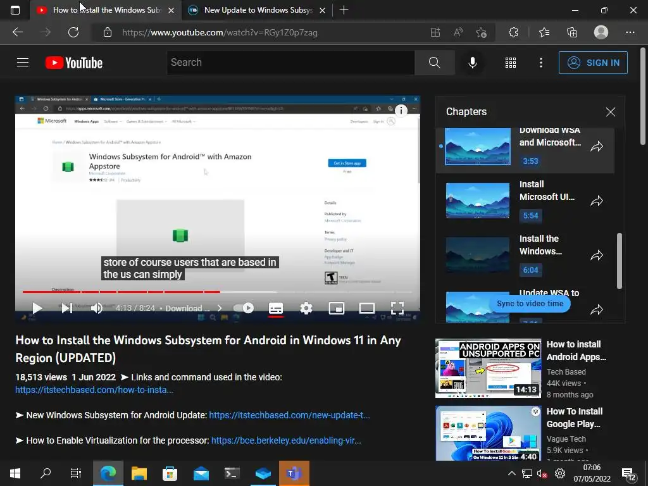Open Windows Start menu
Image resolution: width=648 pixels, height=486 pixels.
pos(15,473)
